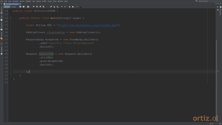Collapse the main method code fold
The image size is (222, 125).
coord(10,18)
